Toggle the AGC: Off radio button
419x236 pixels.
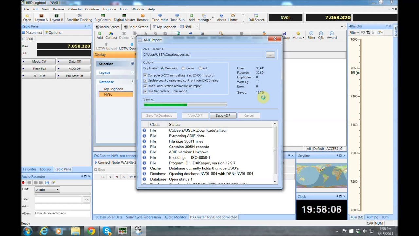click(x=74, y=69)
